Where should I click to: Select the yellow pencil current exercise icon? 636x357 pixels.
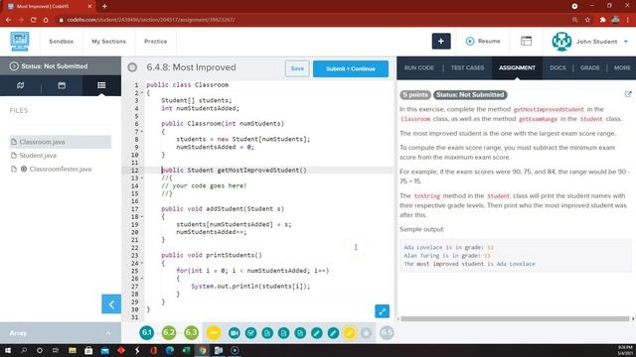[349, 333]
